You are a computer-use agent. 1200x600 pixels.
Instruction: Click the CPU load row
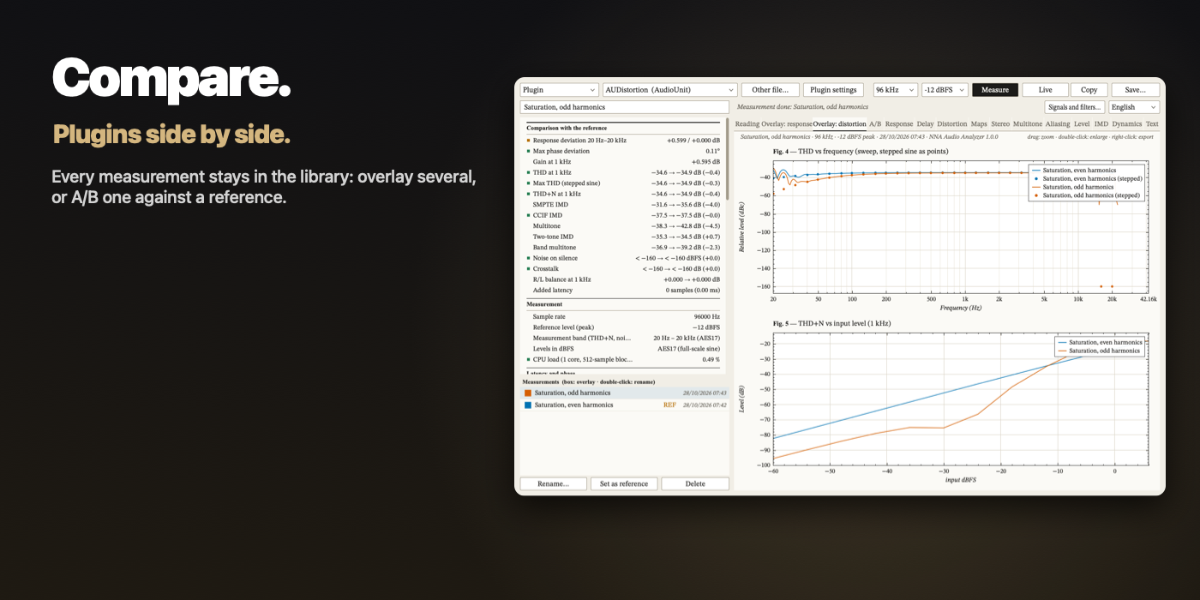[623, 359]
